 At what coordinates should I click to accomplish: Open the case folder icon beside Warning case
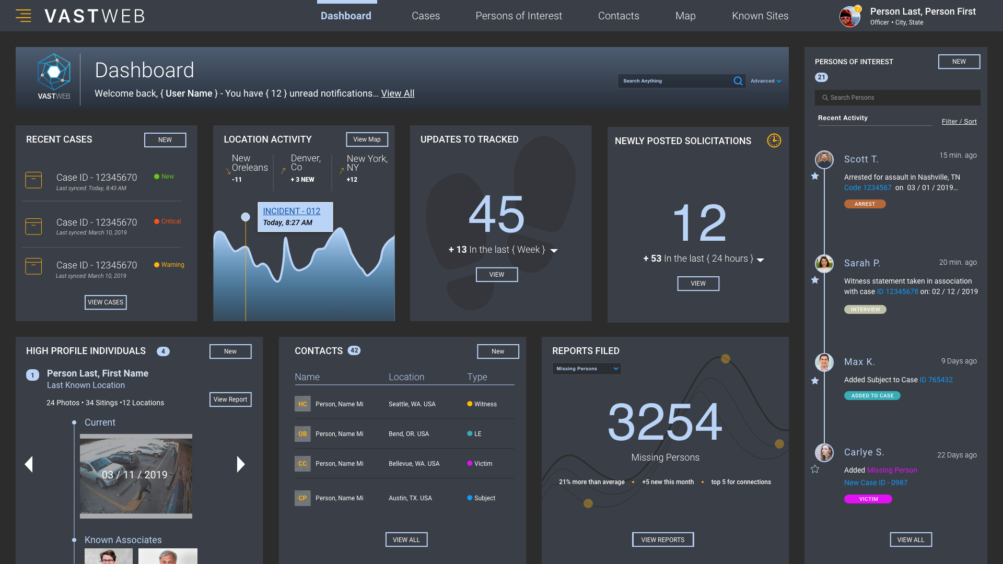(33, 266)
